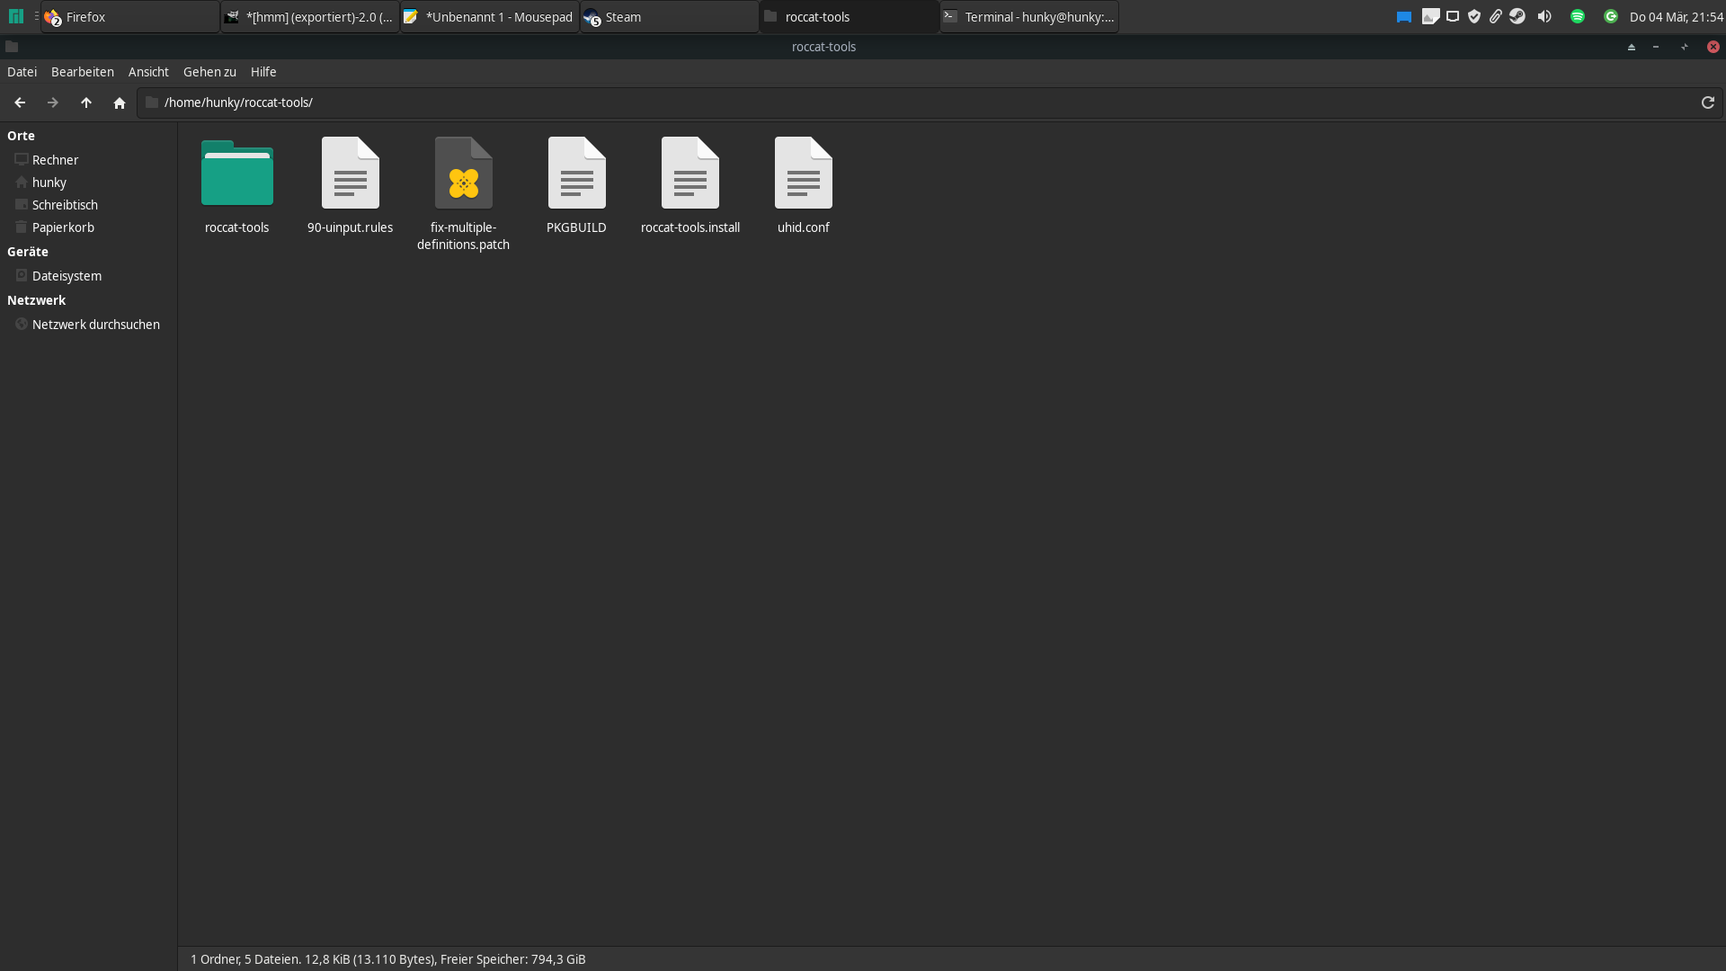1726x971 pixels.
Task: Click the volume speaker tray icon
Action: [1544, 17]
